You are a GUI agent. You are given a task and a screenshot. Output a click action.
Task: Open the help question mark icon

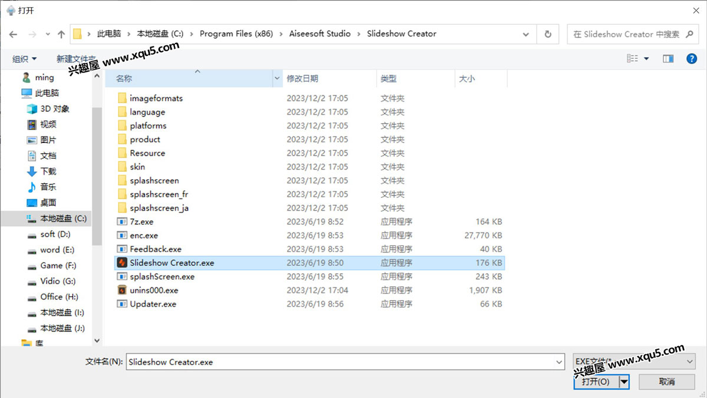[x=692, y=59]
